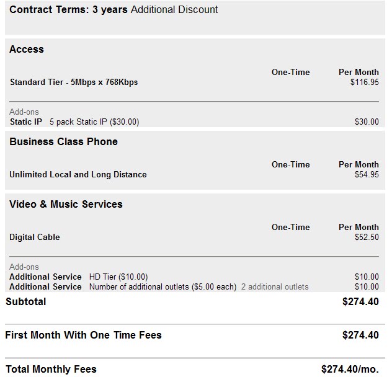
Task: Click the Subtotal $274.40 amount
Action: point(360,302)
